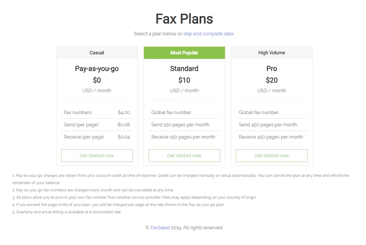
Task: Click Get started now under the Pay-as-you-go plan
Action: (x=97, y=155)
